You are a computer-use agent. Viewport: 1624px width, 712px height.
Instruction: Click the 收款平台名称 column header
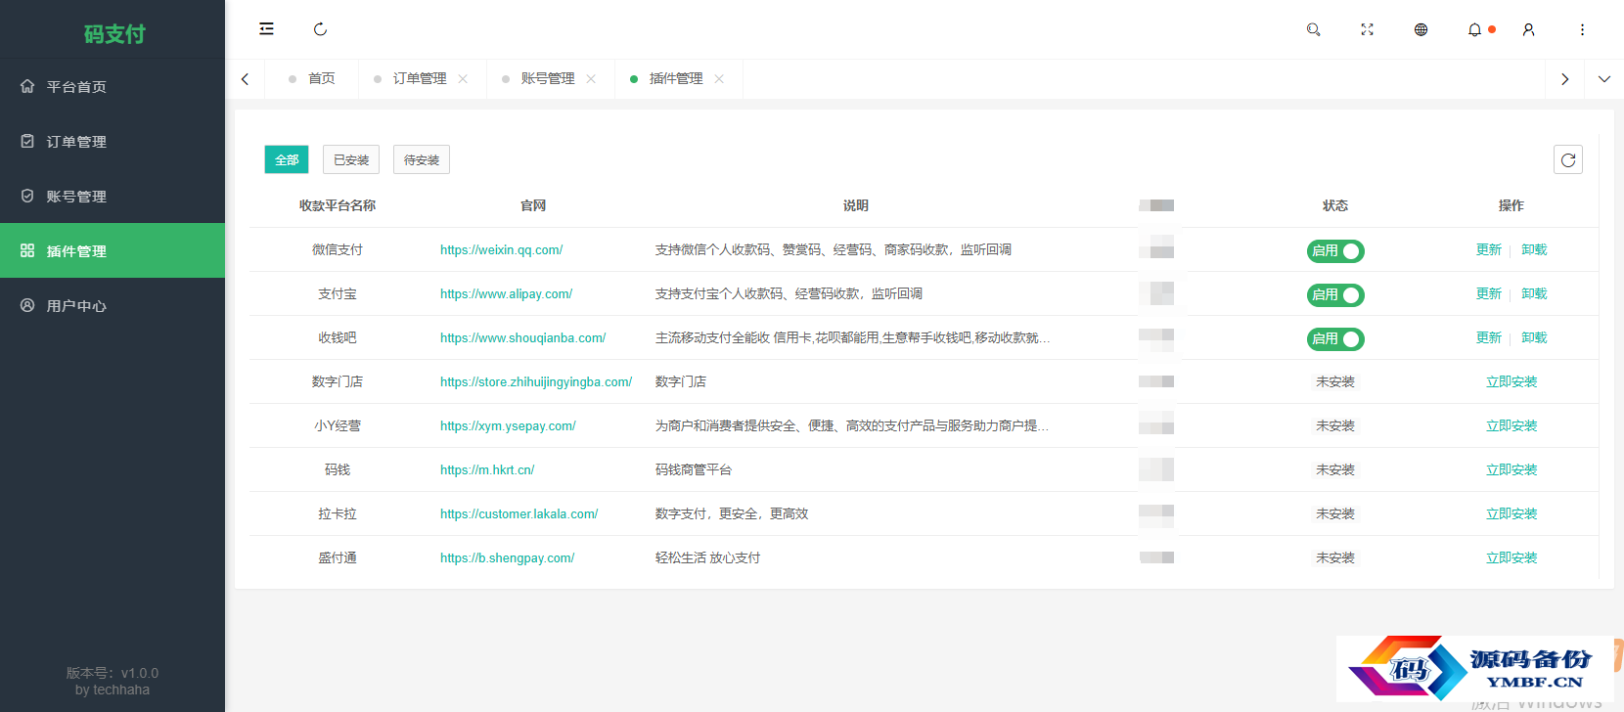click(x=338, y=205)
